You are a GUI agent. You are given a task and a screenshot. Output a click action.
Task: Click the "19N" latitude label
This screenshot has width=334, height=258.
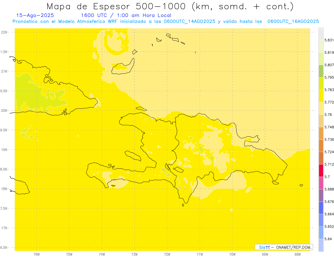tap(4, 150)
